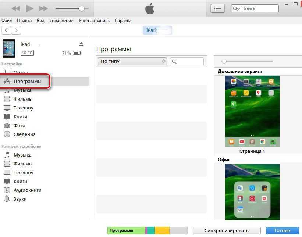Click the iPad device thumbnail icon in sidebar
The height and width of the screenshot is (237, 302).
[9, 49]
